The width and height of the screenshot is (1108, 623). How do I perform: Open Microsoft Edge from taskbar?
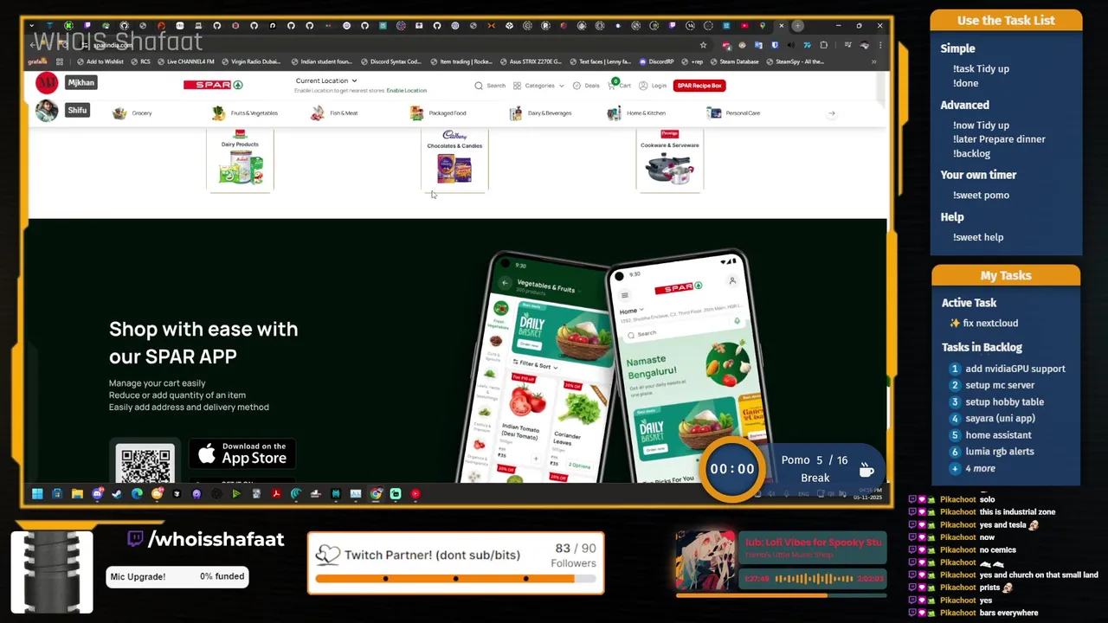(x=137, y=494)
